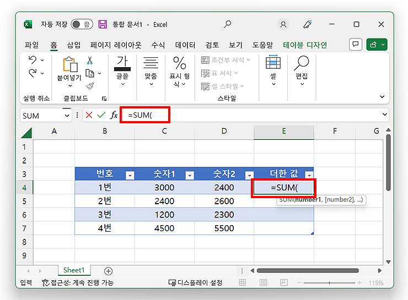Add a new sheet with the plus button
The height and width of the screenshot is (300, 408).
(x=108, y=271)
